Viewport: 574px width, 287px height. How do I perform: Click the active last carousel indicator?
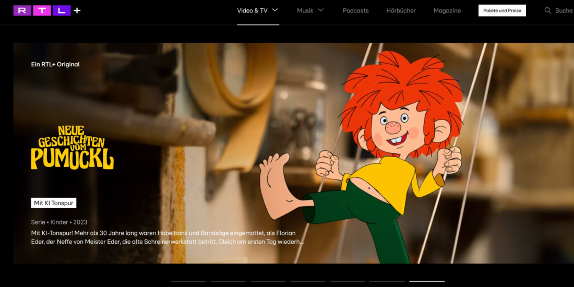tap(427, 281)
